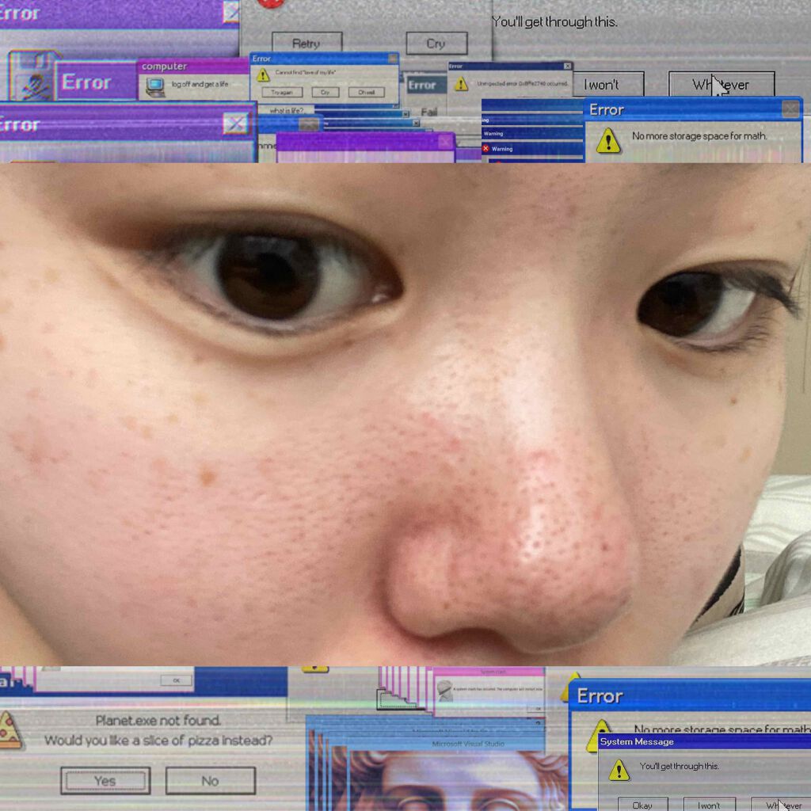Image resolution: width=811 pixels, height=811 pixels.
Task: Close the blue Error dialog at top right
Action: (x=790, y=109)
